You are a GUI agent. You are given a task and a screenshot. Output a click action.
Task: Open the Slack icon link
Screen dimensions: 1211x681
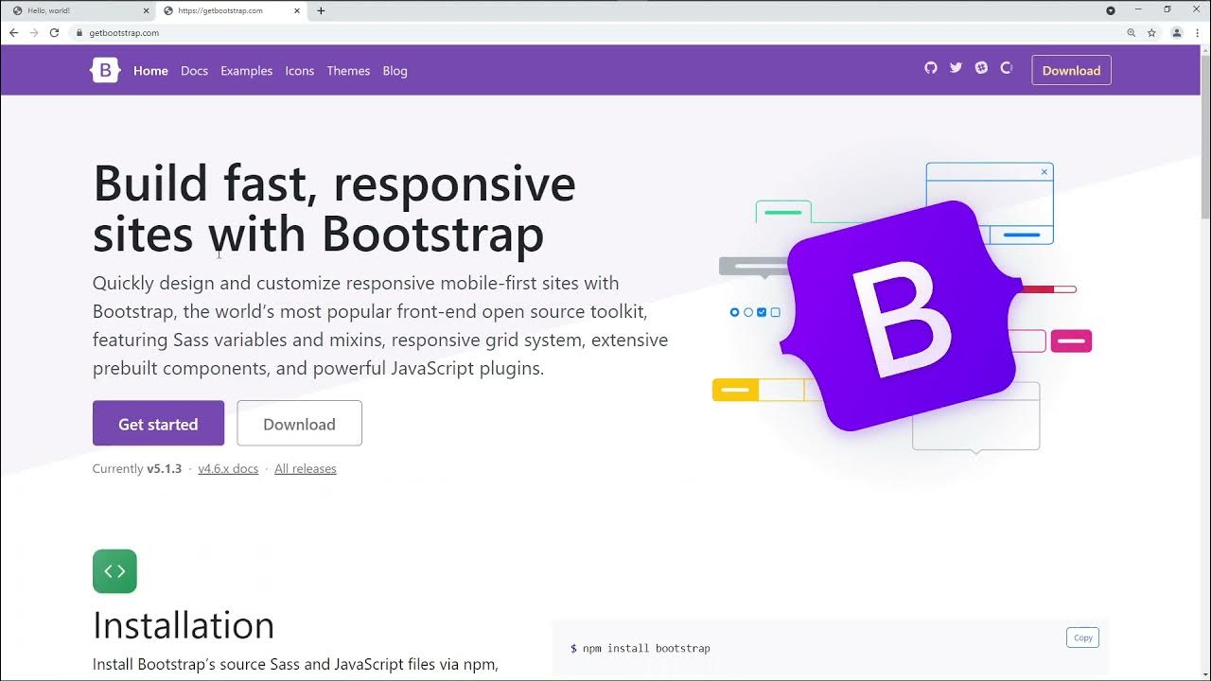(x=981, y=68)
